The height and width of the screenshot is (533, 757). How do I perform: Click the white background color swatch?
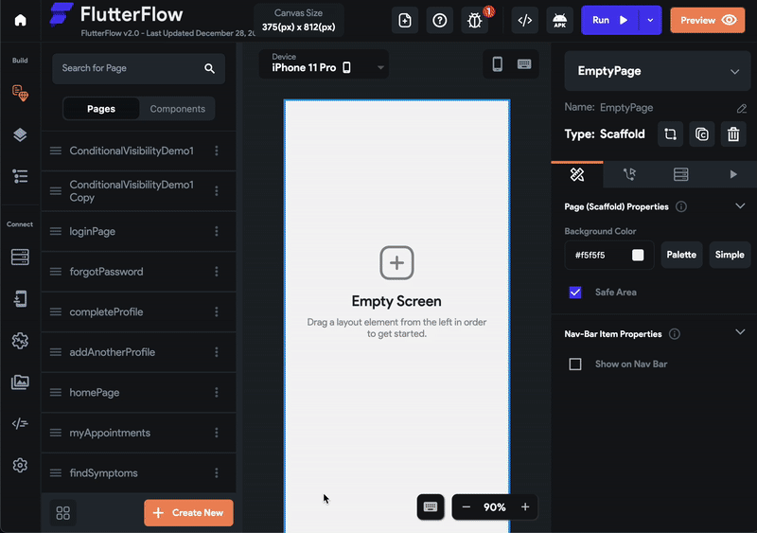(x=638, y=256)
